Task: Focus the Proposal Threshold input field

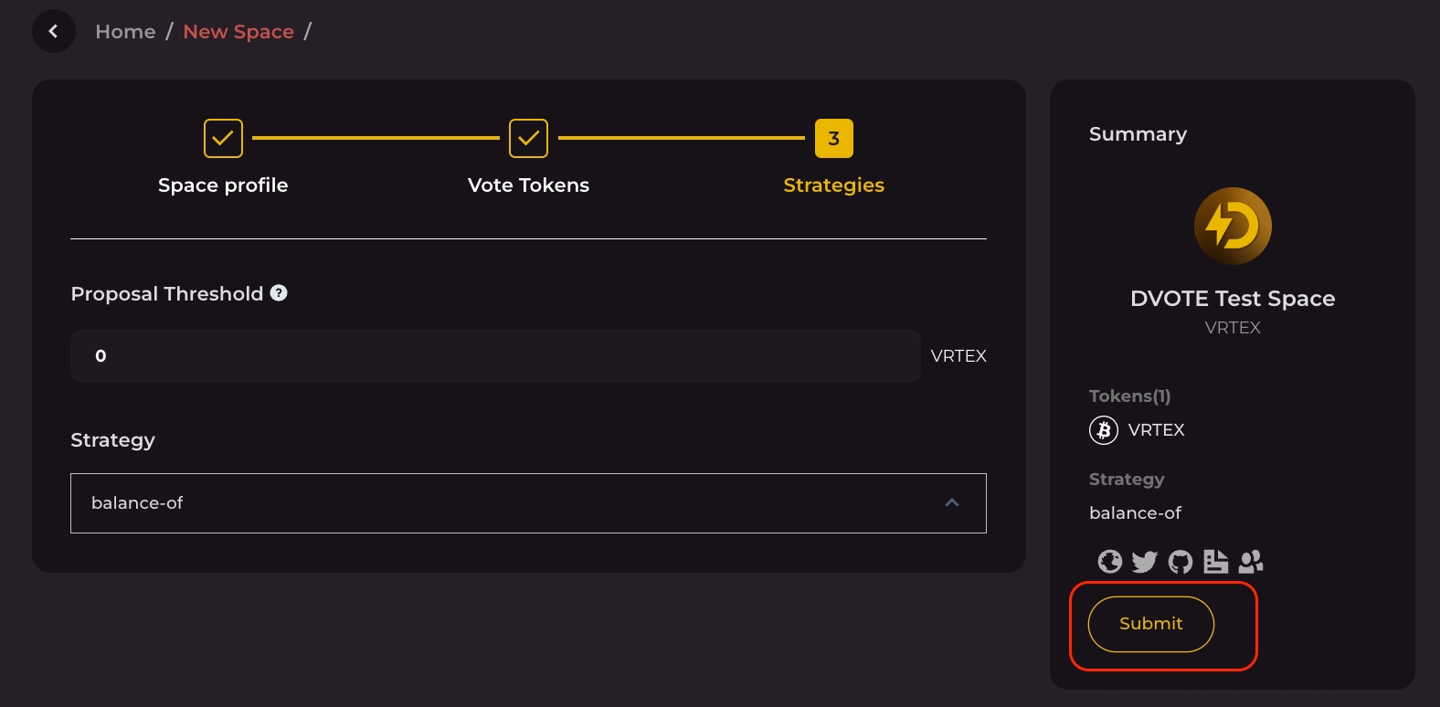Action: click(x=495, y=356)
